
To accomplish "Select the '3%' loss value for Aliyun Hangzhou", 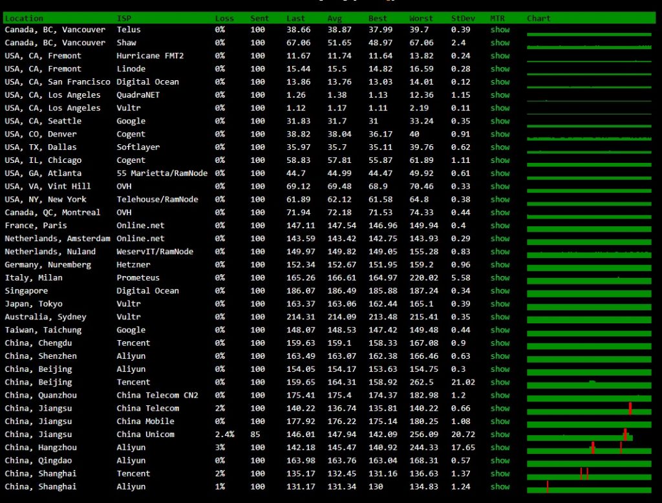I will (220, 447).
